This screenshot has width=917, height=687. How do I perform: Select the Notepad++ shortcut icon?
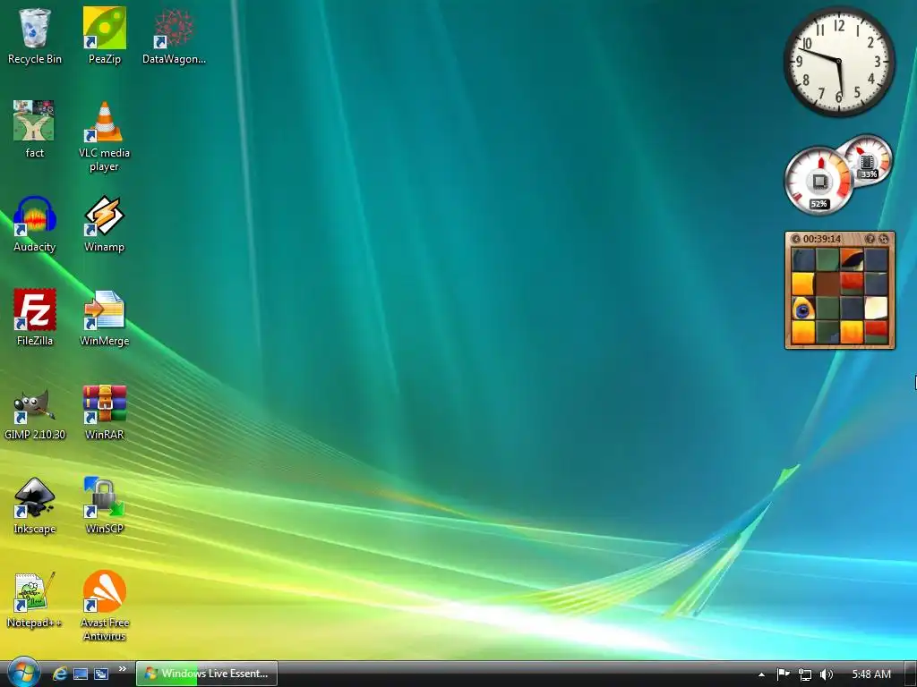[x=35, y=600]
